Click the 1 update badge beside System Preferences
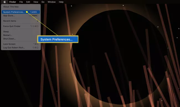This screenshot has height=107, width=180. point(34,12)
